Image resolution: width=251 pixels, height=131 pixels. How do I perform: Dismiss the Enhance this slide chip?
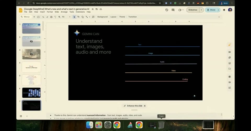(x=145, y=106)
